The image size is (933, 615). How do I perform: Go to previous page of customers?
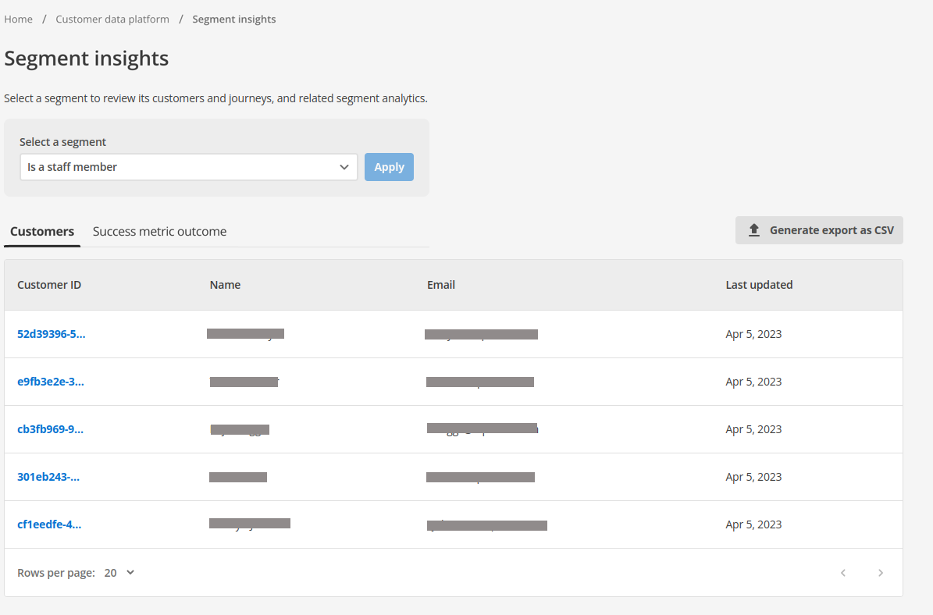843,573
